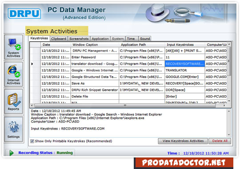Click View Keystrokes Activities button

(x=183, y=141)
